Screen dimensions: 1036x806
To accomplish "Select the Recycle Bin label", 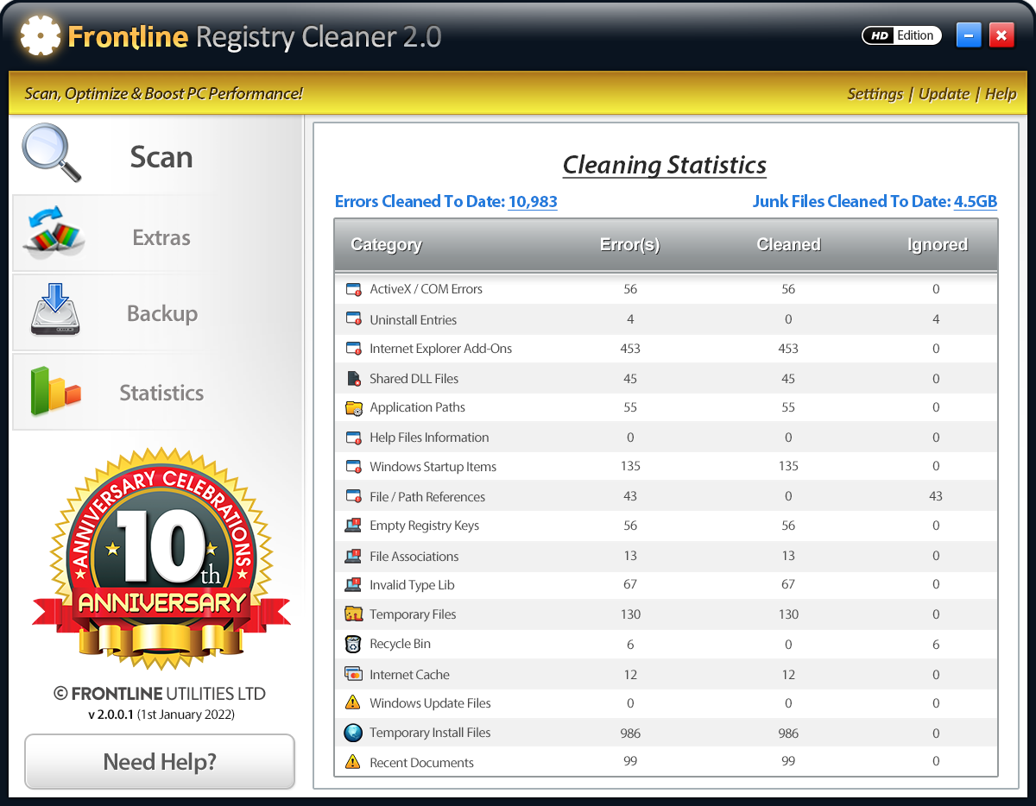I will tap(400, 644).
